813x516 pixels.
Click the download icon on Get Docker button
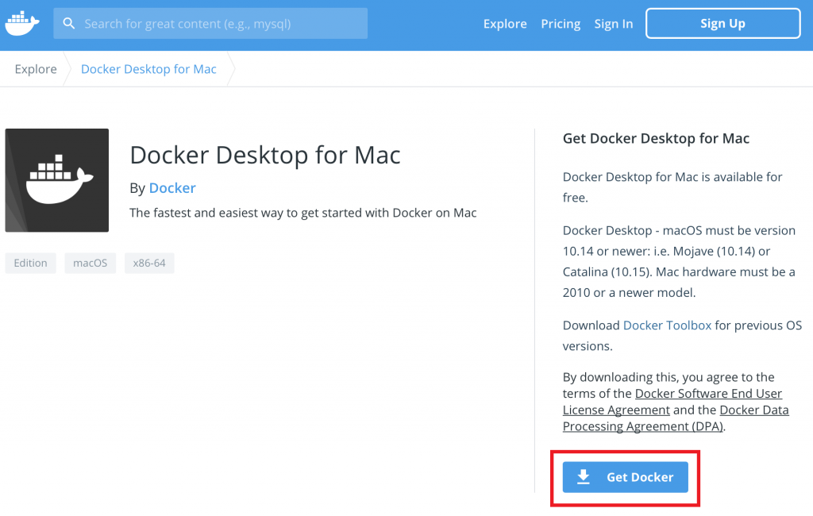click(x=584, y=477)
